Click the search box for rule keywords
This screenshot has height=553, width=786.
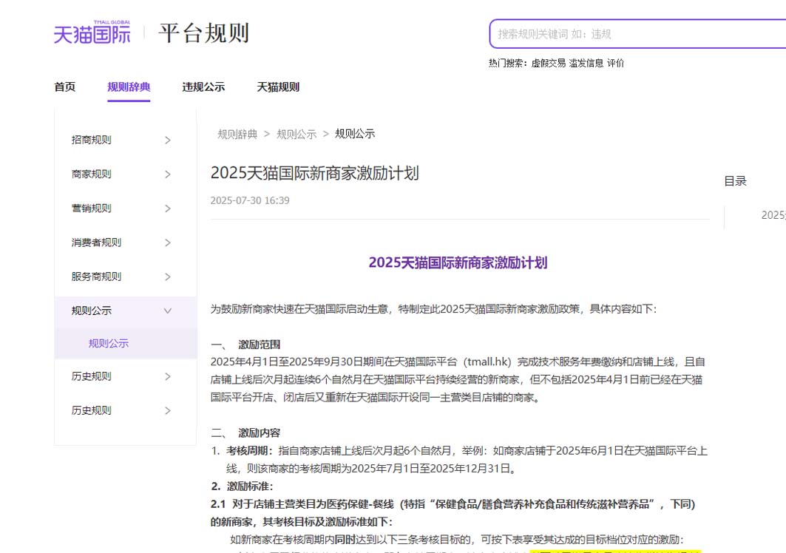pyautogui.click(x=637, y=34)
